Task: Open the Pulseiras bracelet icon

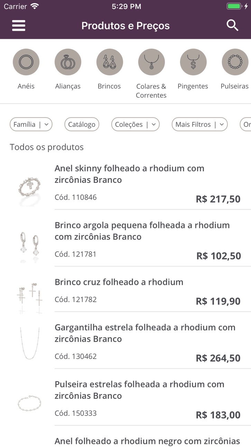Action: [235, 62]
